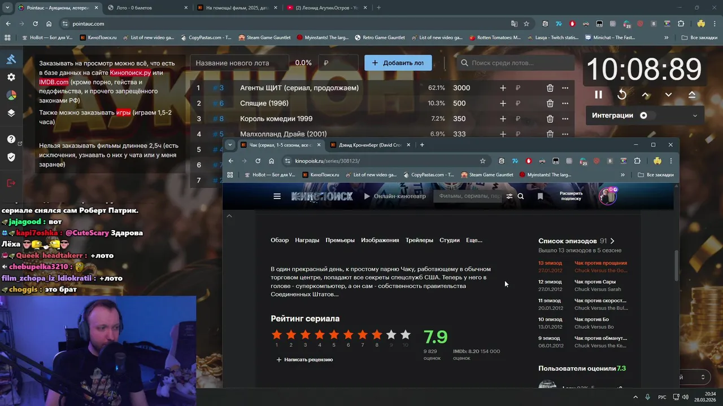The width and height of the screenshot is (723, 406).
Task: Open Kinopoisk search filter sliders icon
Action: pyautogui.click(x=509, y=196)
